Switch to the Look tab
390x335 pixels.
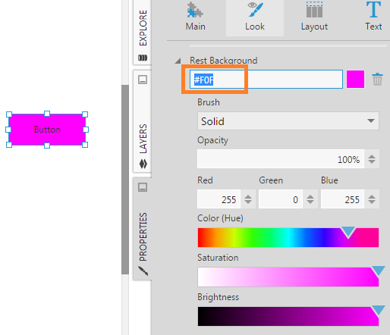pyautogui.click(x=255, y=17)
